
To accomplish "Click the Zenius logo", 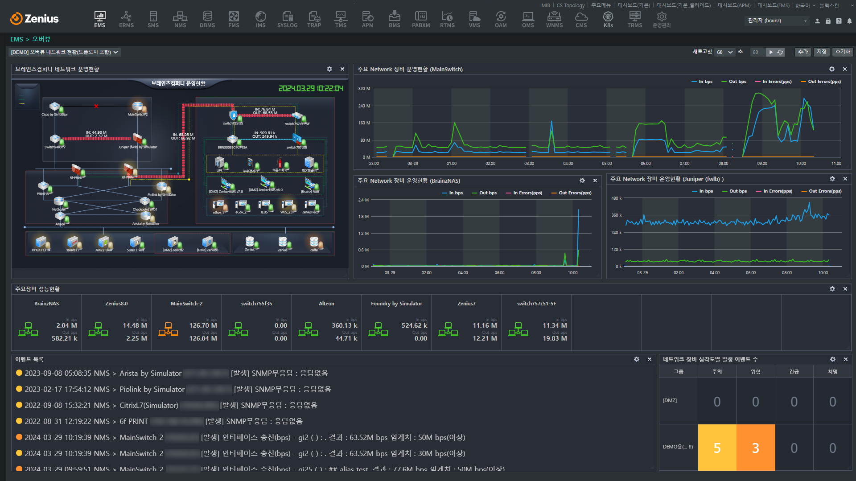I will coord(34,19).
